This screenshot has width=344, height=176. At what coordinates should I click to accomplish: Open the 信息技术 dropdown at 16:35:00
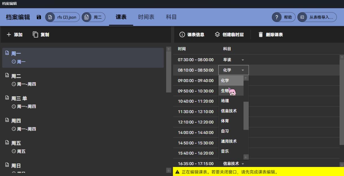(x=234, y=164)
